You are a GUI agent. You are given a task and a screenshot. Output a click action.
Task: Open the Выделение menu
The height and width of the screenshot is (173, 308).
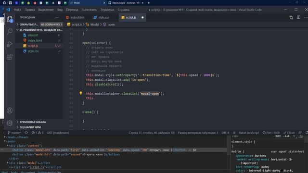click(x=46, y=10)
